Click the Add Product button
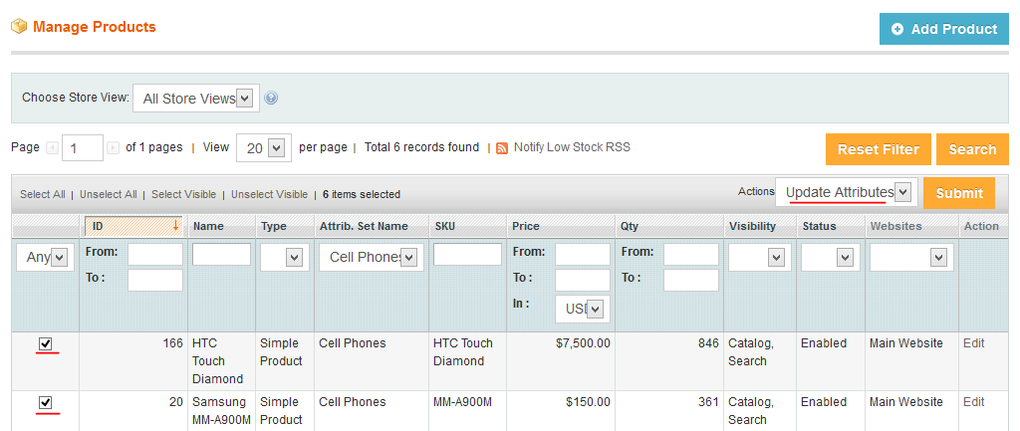Image resolution: width=1020 pixels, height=431 pixels. [x=943, y=29]
